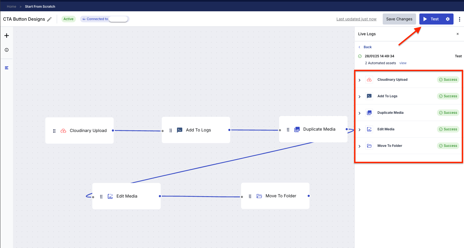Screen dimensions: 464x248
Task: Click the Duplicate Media input connector dot
Action: [x=280, y=130]
